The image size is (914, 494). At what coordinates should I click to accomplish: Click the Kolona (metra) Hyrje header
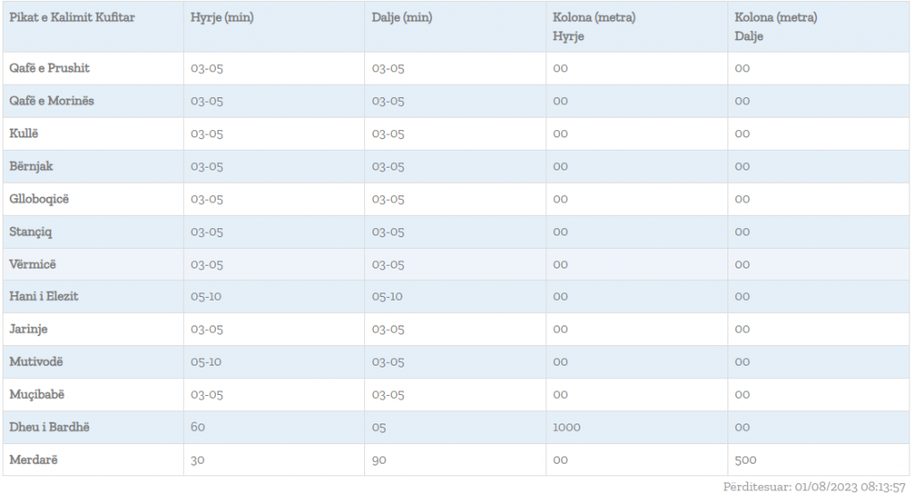594,27
